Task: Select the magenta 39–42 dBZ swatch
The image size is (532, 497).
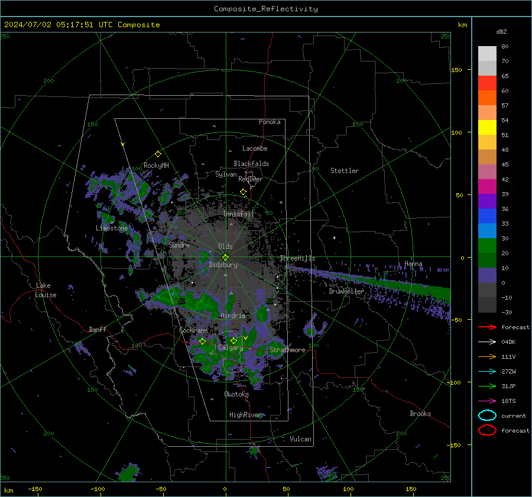Action: pos(487,187)
